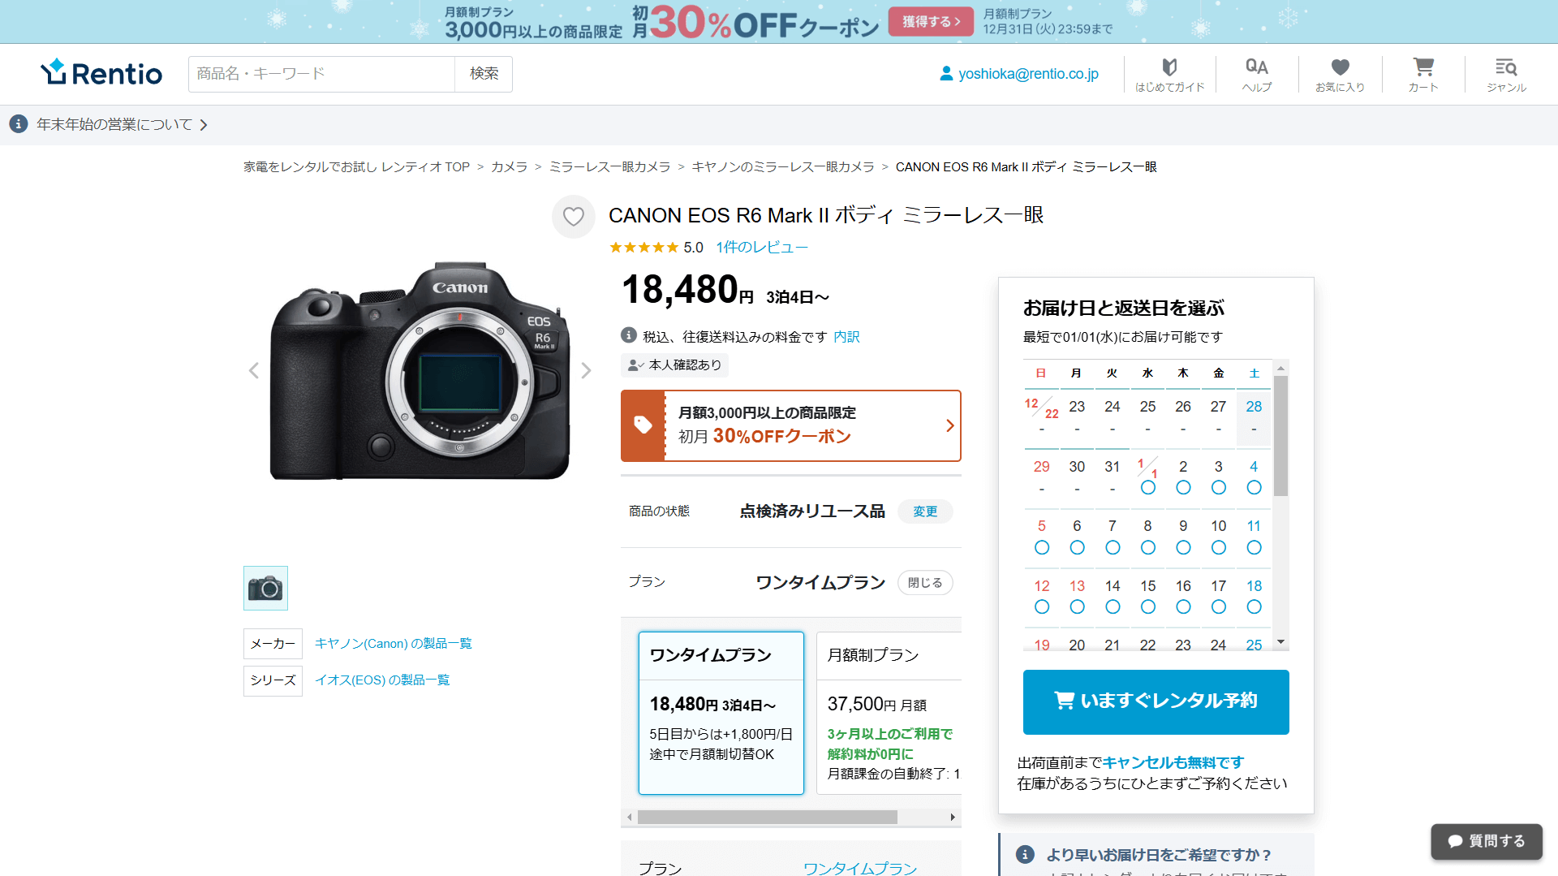
Task: Click the calendar vertical scrollbar thumb
Action: click(1280, 437)
